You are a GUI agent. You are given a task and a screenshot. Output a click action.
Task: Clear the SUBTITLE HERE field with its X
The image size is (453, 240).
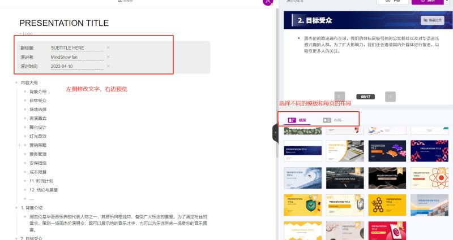pos(108,47)
